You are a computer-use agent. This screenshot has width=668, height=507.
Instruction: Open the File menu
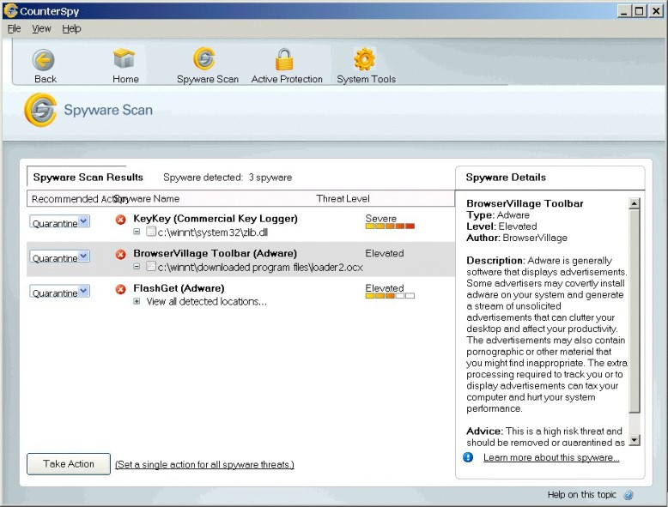coord(14,28)
